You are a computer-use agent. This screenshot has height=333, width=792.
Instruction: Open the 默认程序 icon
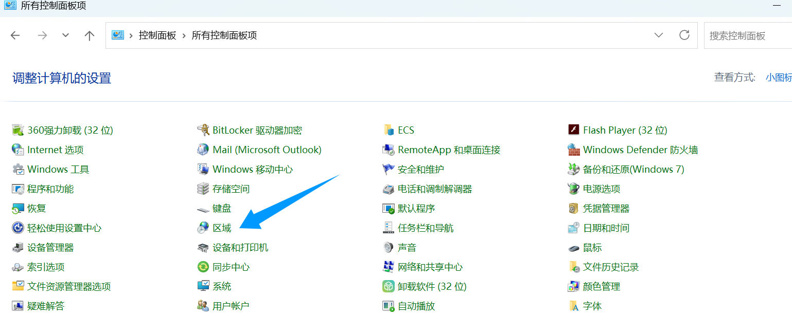(389, 208)
